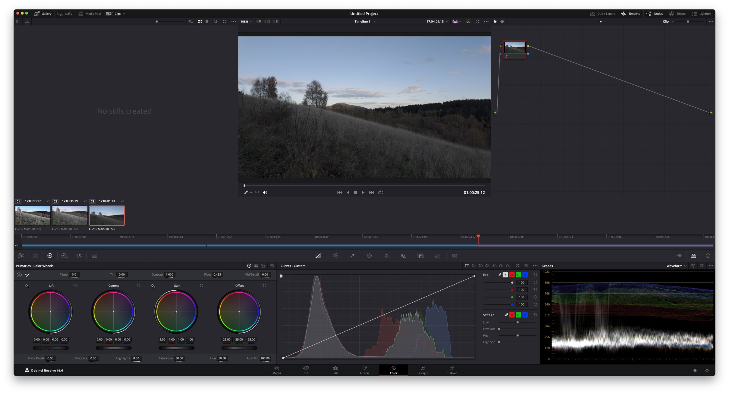This screenshot has width=729, height=394.
Task: Switch to the Edit page
Action: pos(335,370)
